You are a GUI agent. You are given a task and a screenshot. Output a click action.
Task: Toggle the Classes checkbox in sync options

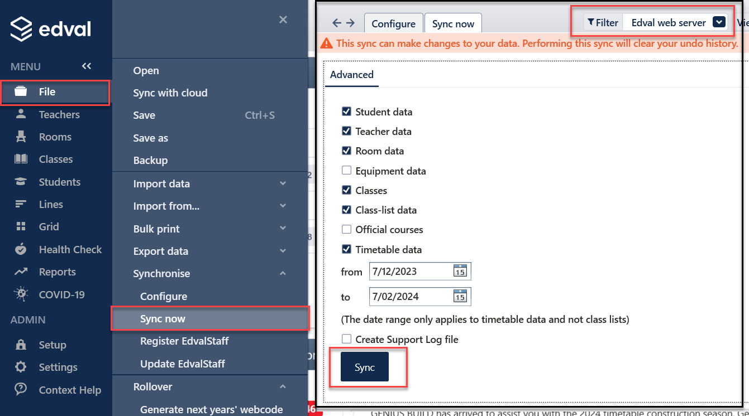pos(346,190)
